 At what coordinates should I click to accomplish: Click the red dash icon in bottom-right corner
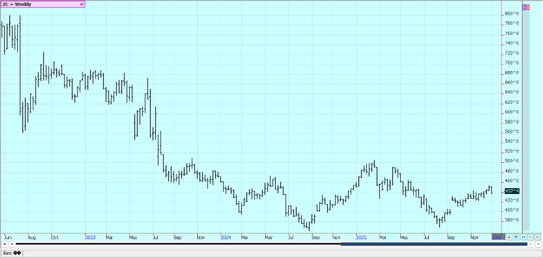[x=537, y=236]
